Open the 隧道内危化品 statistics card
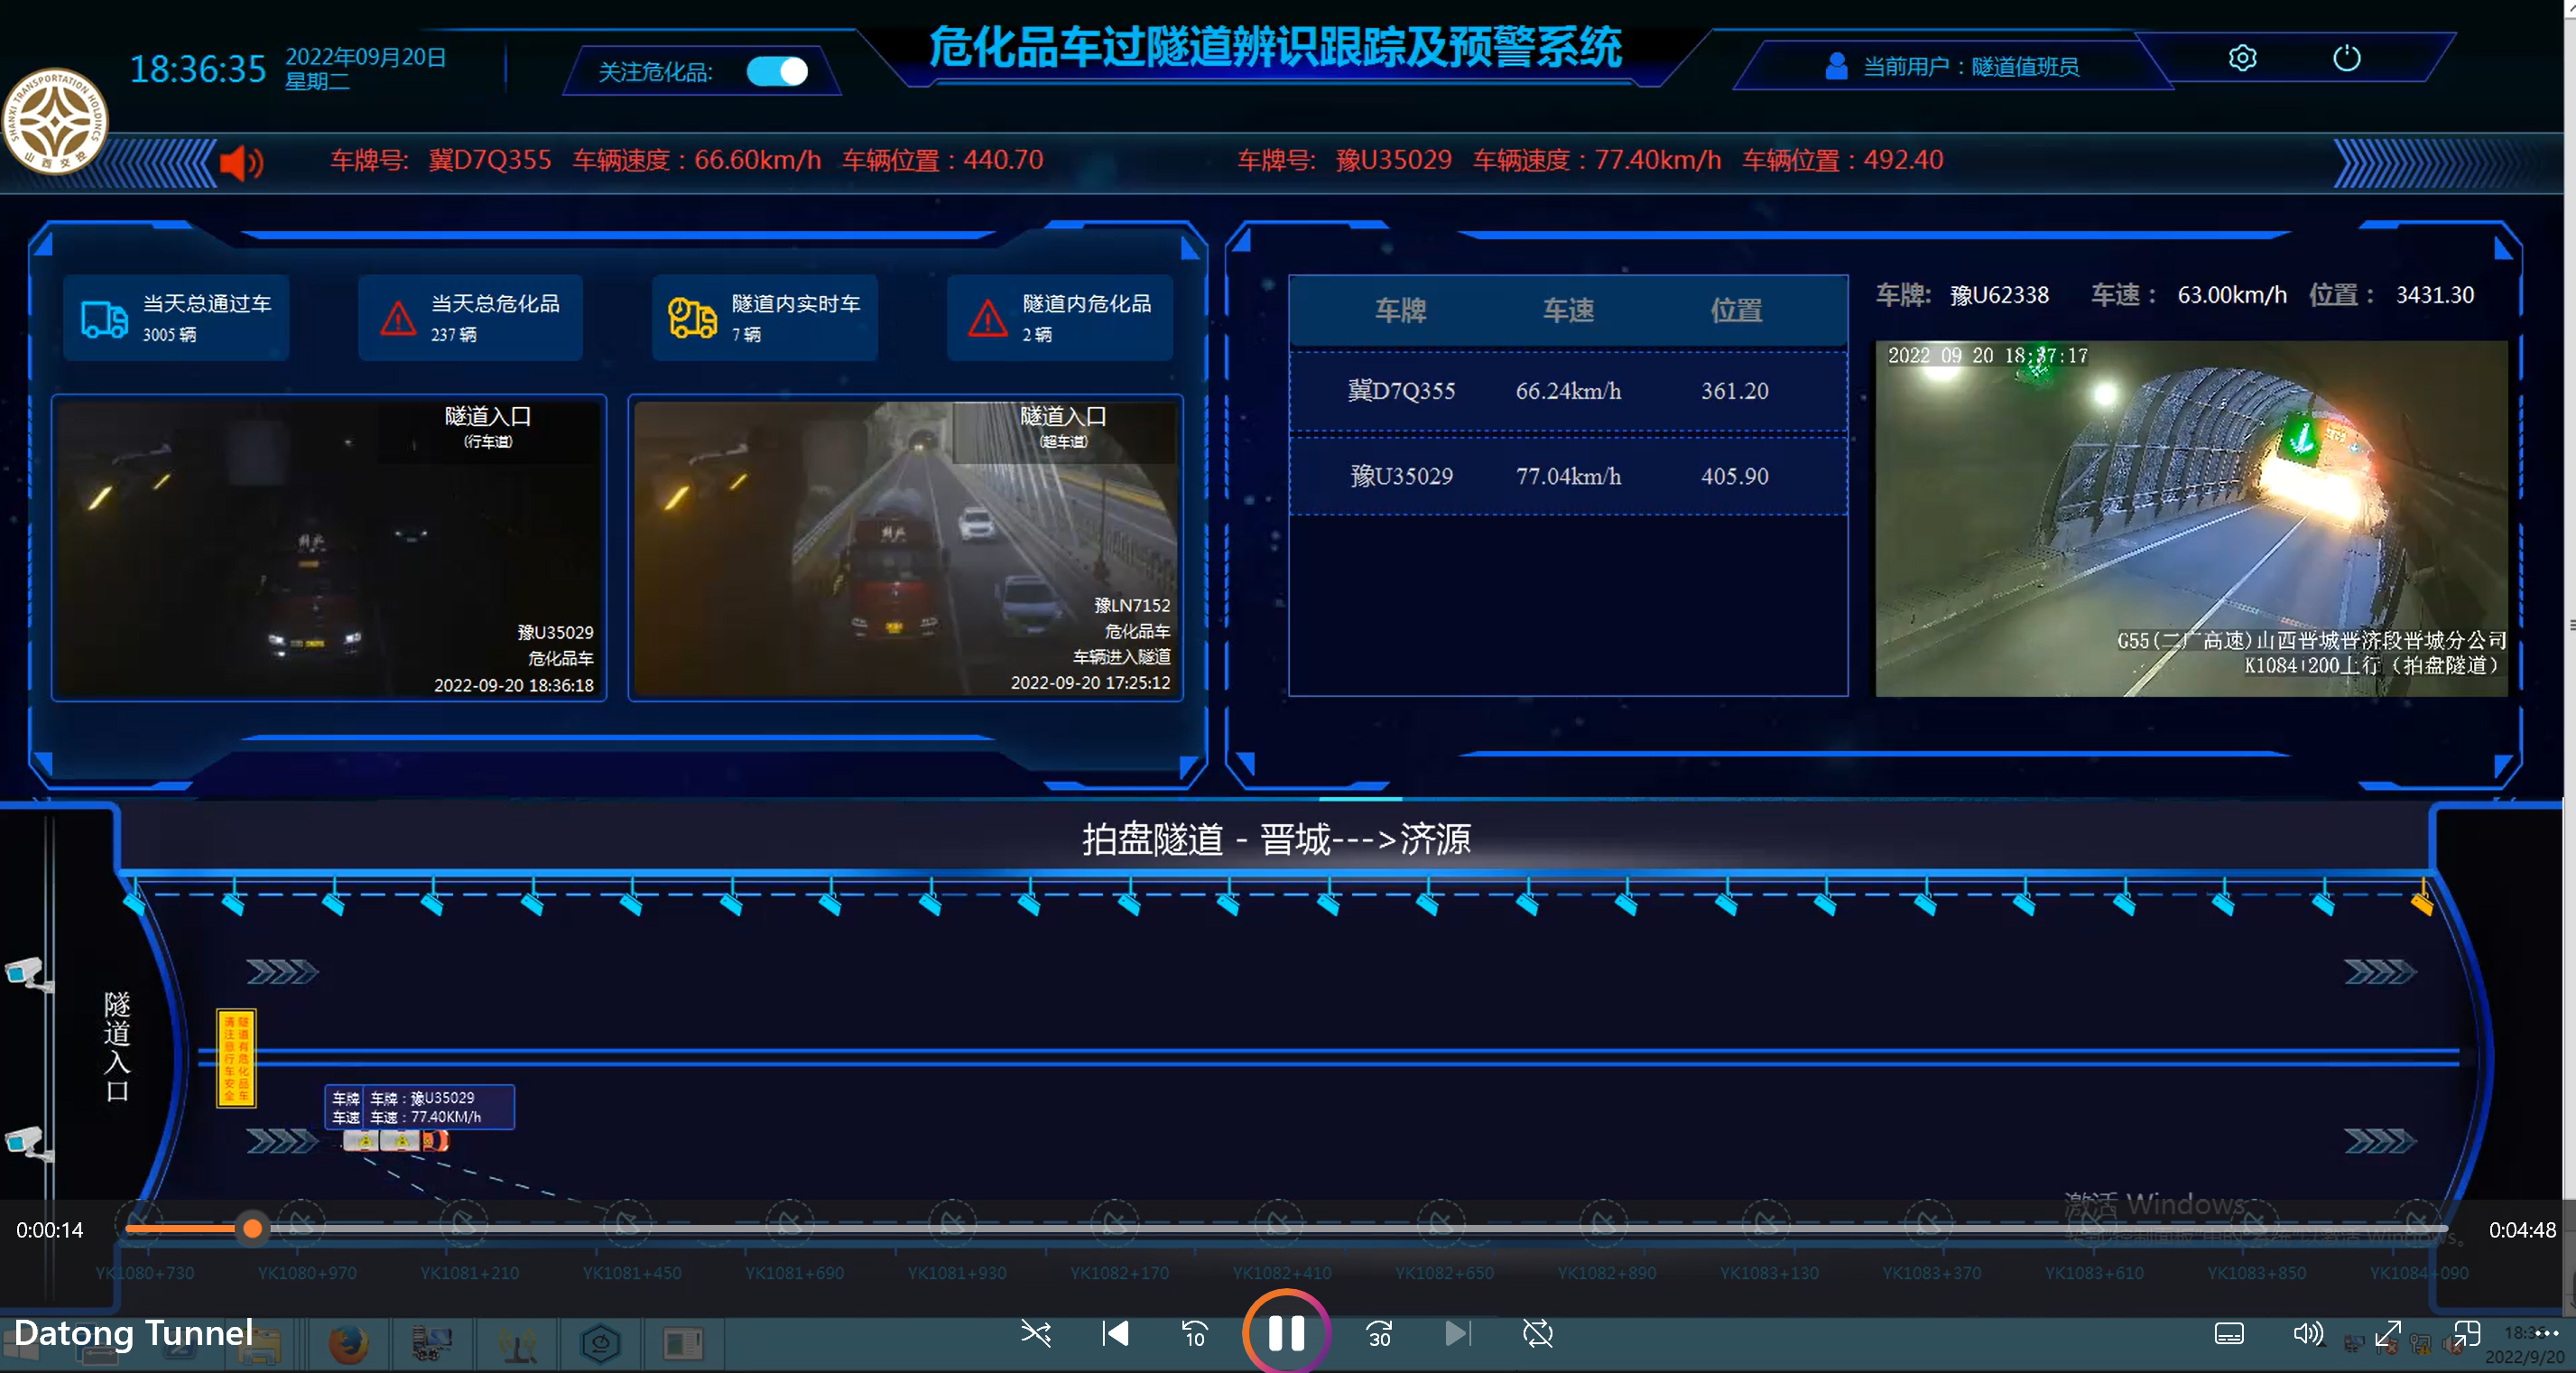Screen dimensions: 2576x1373 pyautogui.click(x=1060, y=318)
